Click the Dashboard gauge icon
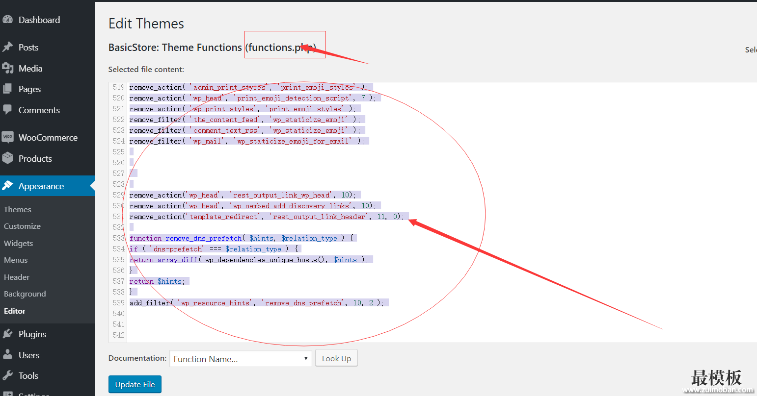The width and height of the screenshot is (757, 396). pos(7,20)
